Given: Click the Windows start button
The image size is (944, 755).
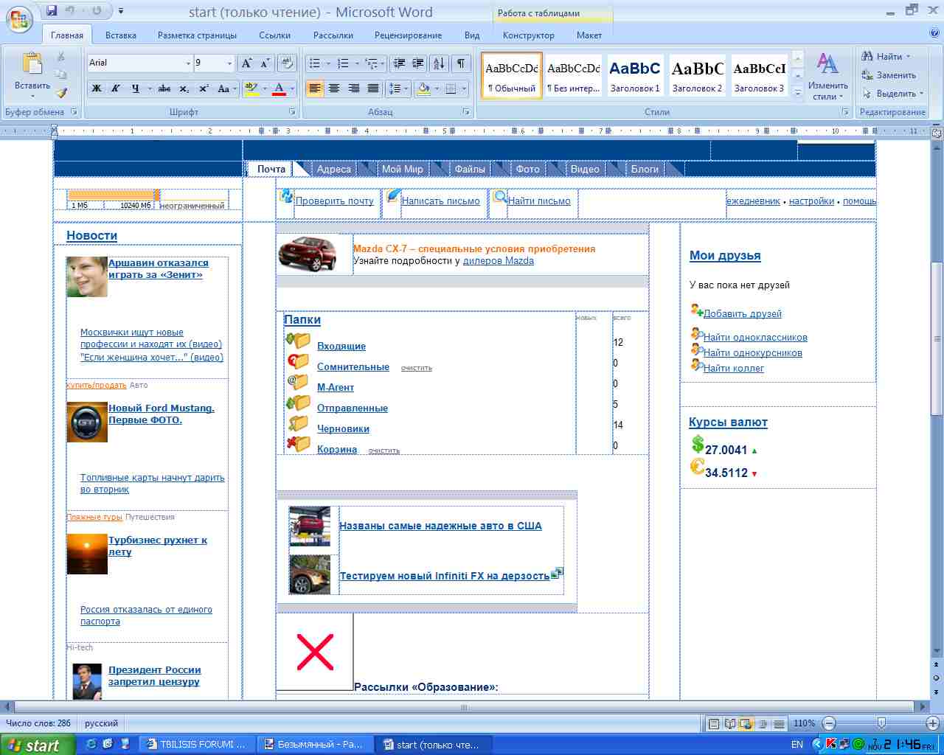Looking at the screenshot, I should [38, 745].
